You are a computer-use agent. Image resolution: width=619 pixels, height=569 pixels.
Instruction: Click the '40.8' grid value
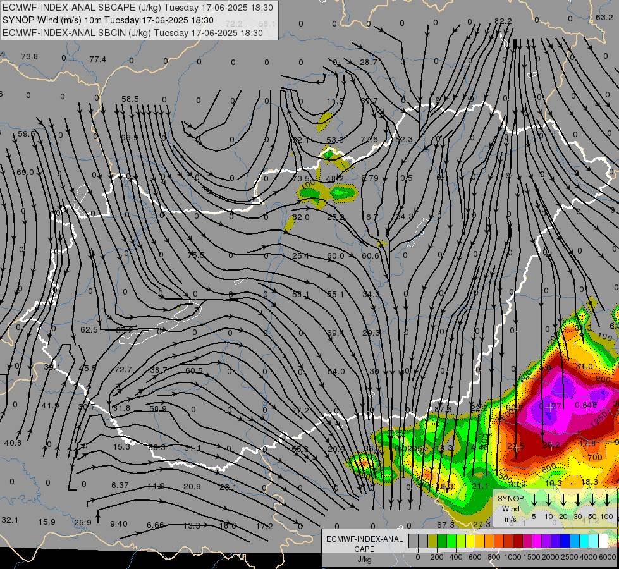click(x=13, y=443)
